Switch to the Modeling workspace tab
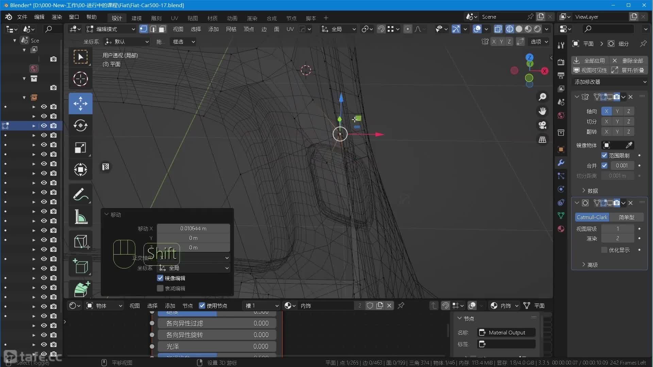The height and width of the screenshot is (367, 653). point(136,18)
